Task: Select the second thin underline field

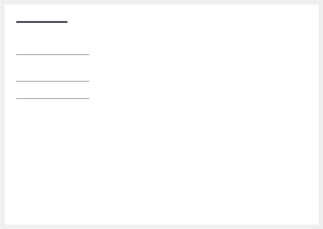Action: (53, 81)
